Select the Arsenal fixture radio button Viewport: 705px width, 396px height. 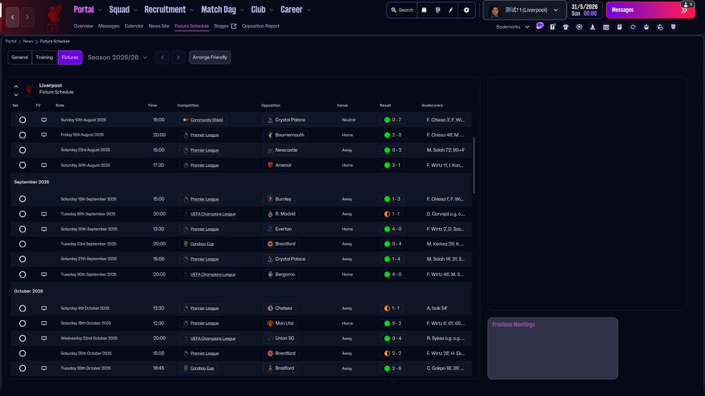click(x=23, y=165)
